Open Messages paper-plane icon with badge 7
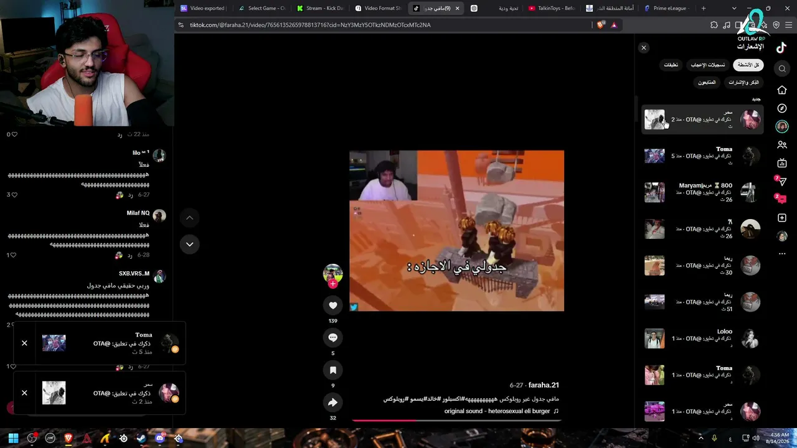 point(781,182)
